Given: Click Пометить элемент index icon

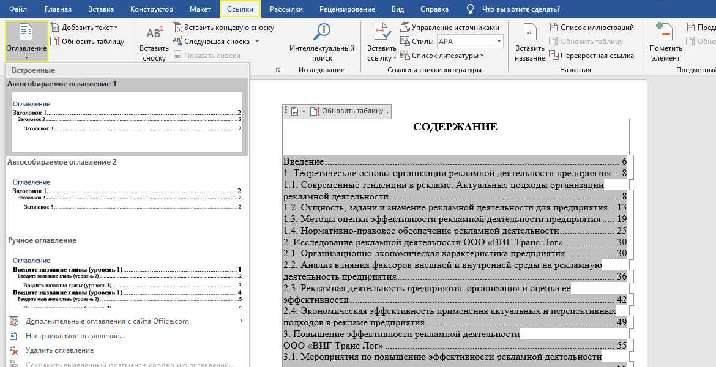Looking at the screenshot, I should [x=665, y=33].
